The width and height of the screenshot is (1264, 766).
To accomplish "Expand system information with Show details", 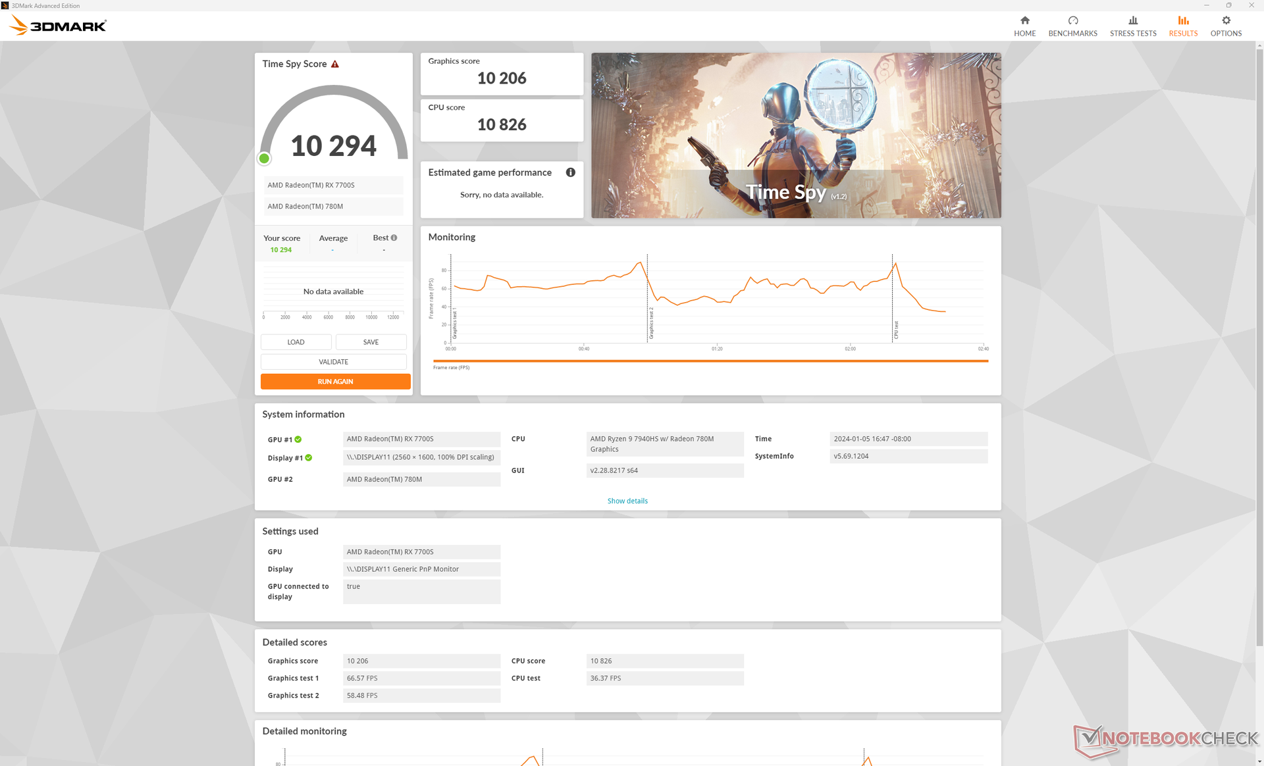I will [627, 501].
